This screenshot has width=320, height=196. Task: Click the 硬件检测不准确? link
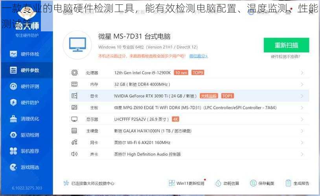(285, 56)
